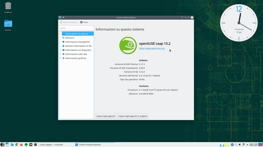Open the volume speaker tray icon
This screenshot has height=147, width=263.
tap(240, 144)
